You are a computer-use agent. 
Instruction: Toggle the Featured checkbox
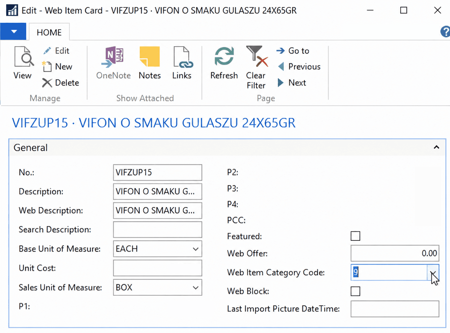point(355,236)
